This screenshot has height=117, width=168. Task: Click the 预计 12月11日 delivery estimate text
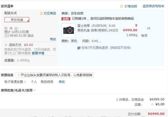point(19,34)
